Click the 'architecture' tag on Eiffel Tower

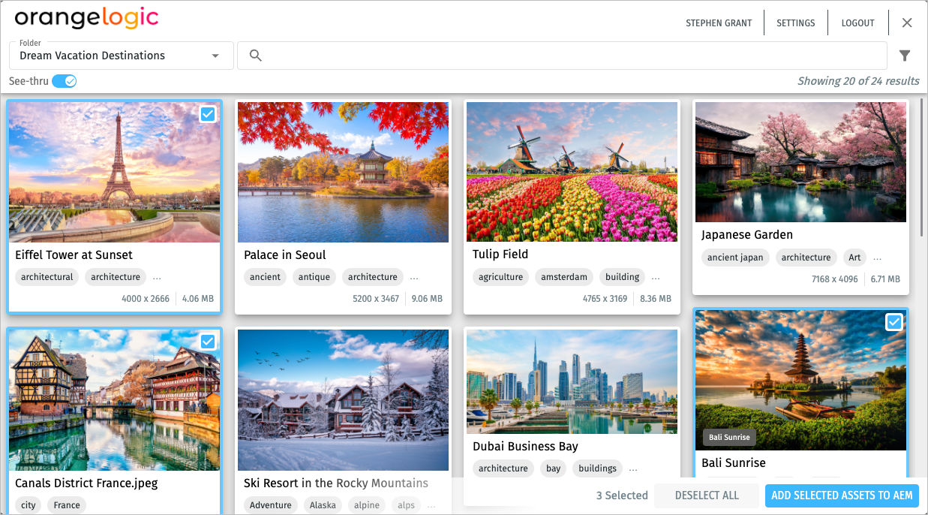[x=116, y=277]
